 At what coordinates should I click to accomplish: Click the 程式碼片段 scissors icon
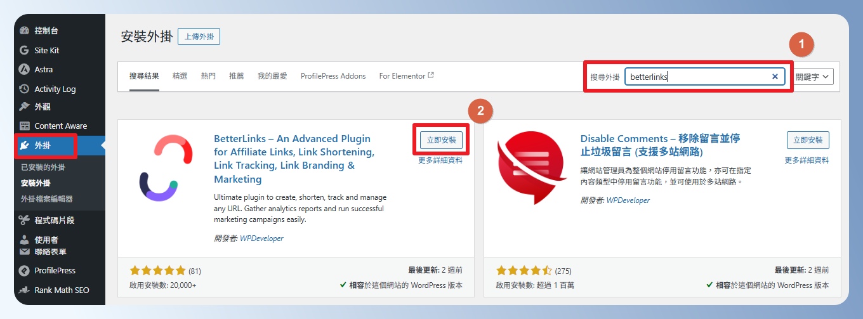[24, 220]
